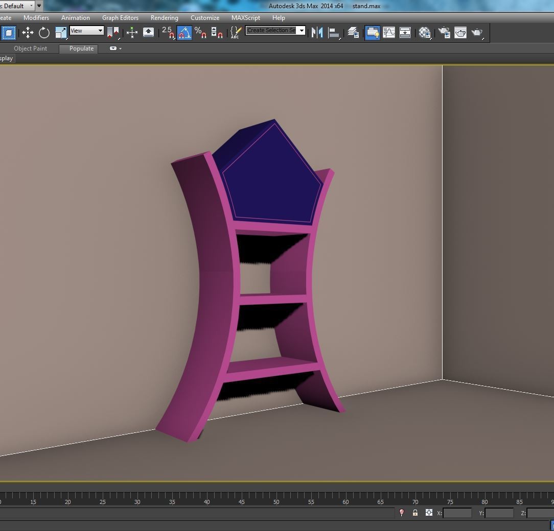Click the Isolate Selection status icon
The width and height of the screenshot is (554, 531).
click(402, 513)
